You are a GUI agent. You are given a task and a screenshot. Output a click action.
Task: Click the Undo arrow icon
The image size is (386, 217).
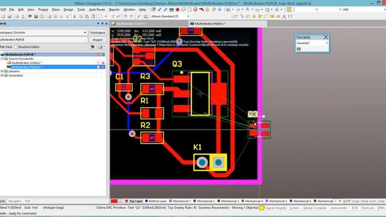pos(125,16)
